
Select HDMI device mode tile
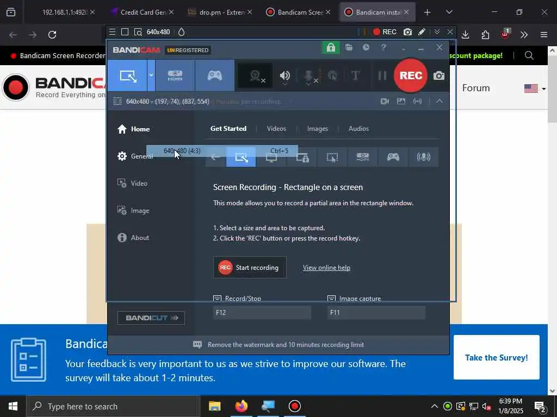pos(363,157)
